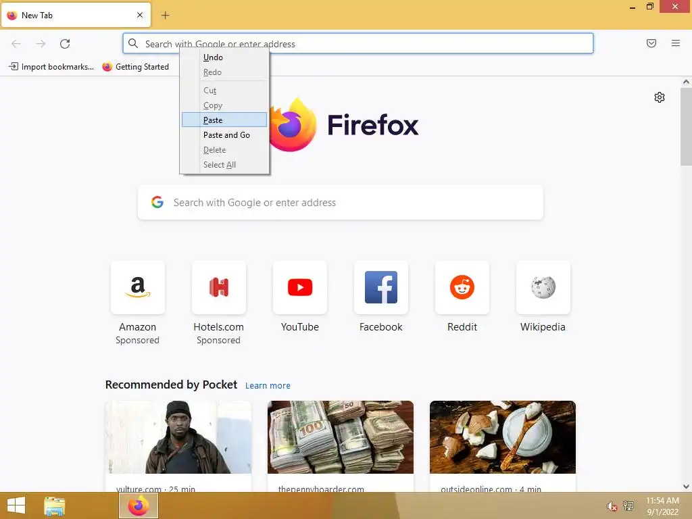
Task: Open the Facebook shortcut tile
Action: pyautogui.click(x=381, y=287)
